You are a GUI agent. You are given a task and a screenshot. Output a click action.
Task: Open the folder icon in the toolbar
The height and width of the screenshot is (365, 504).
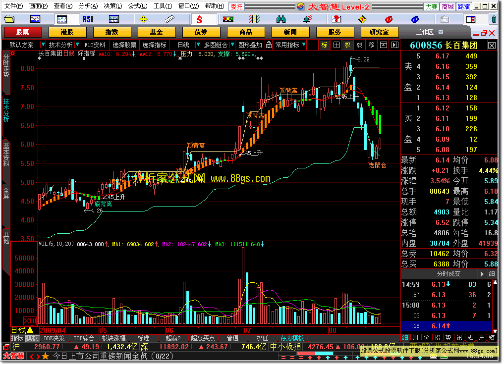(x=9, y=19)
